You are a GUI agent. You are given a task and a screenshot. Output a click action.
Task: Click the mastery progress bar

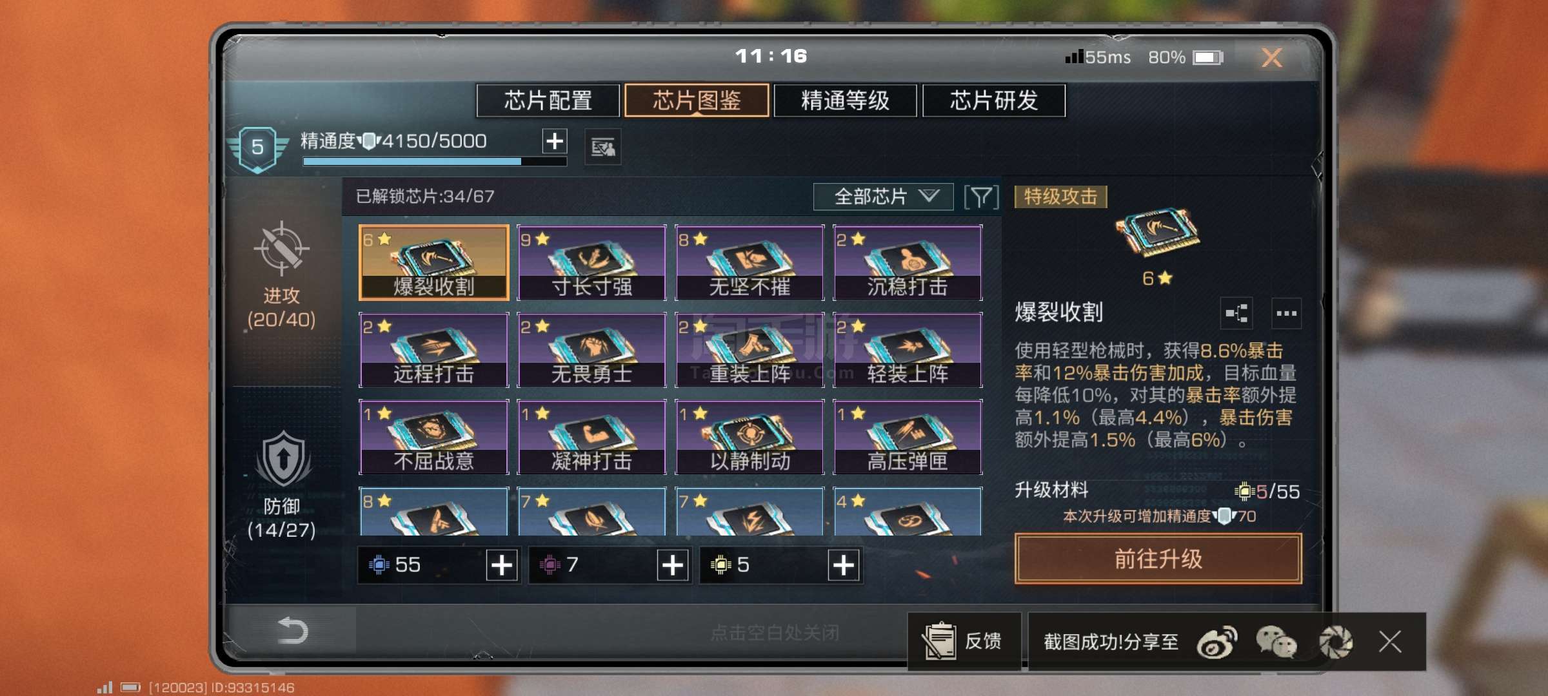(435, 162)
